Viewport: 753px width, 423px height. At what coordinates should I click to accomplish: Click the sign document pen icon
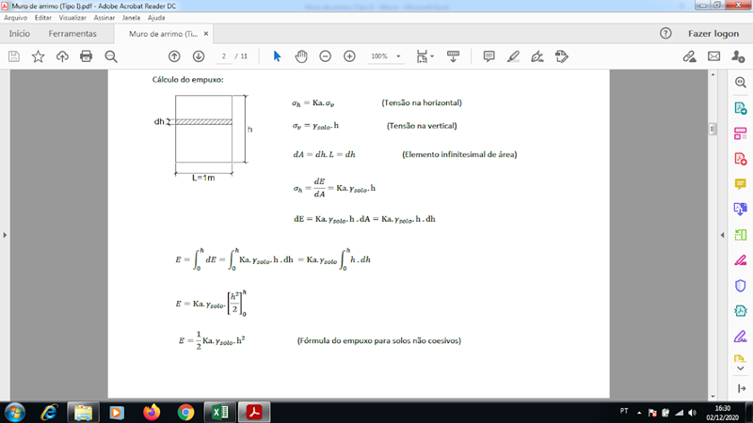[x=537, y=56]
